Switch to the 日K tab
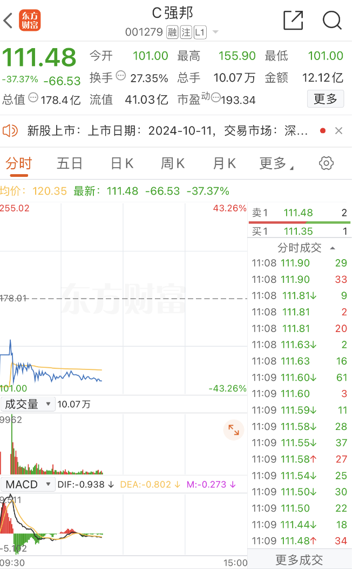This screenshot has height=569, width=353. (121, 163)
